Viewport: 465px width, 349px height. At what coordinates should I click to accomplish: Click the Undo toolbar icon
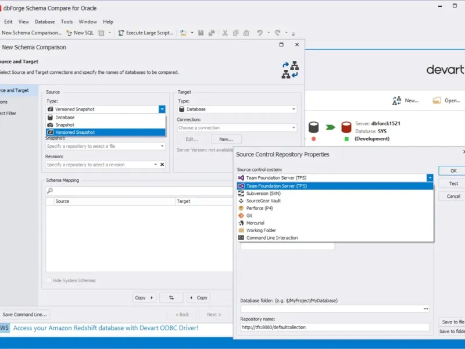click(260, 33)
